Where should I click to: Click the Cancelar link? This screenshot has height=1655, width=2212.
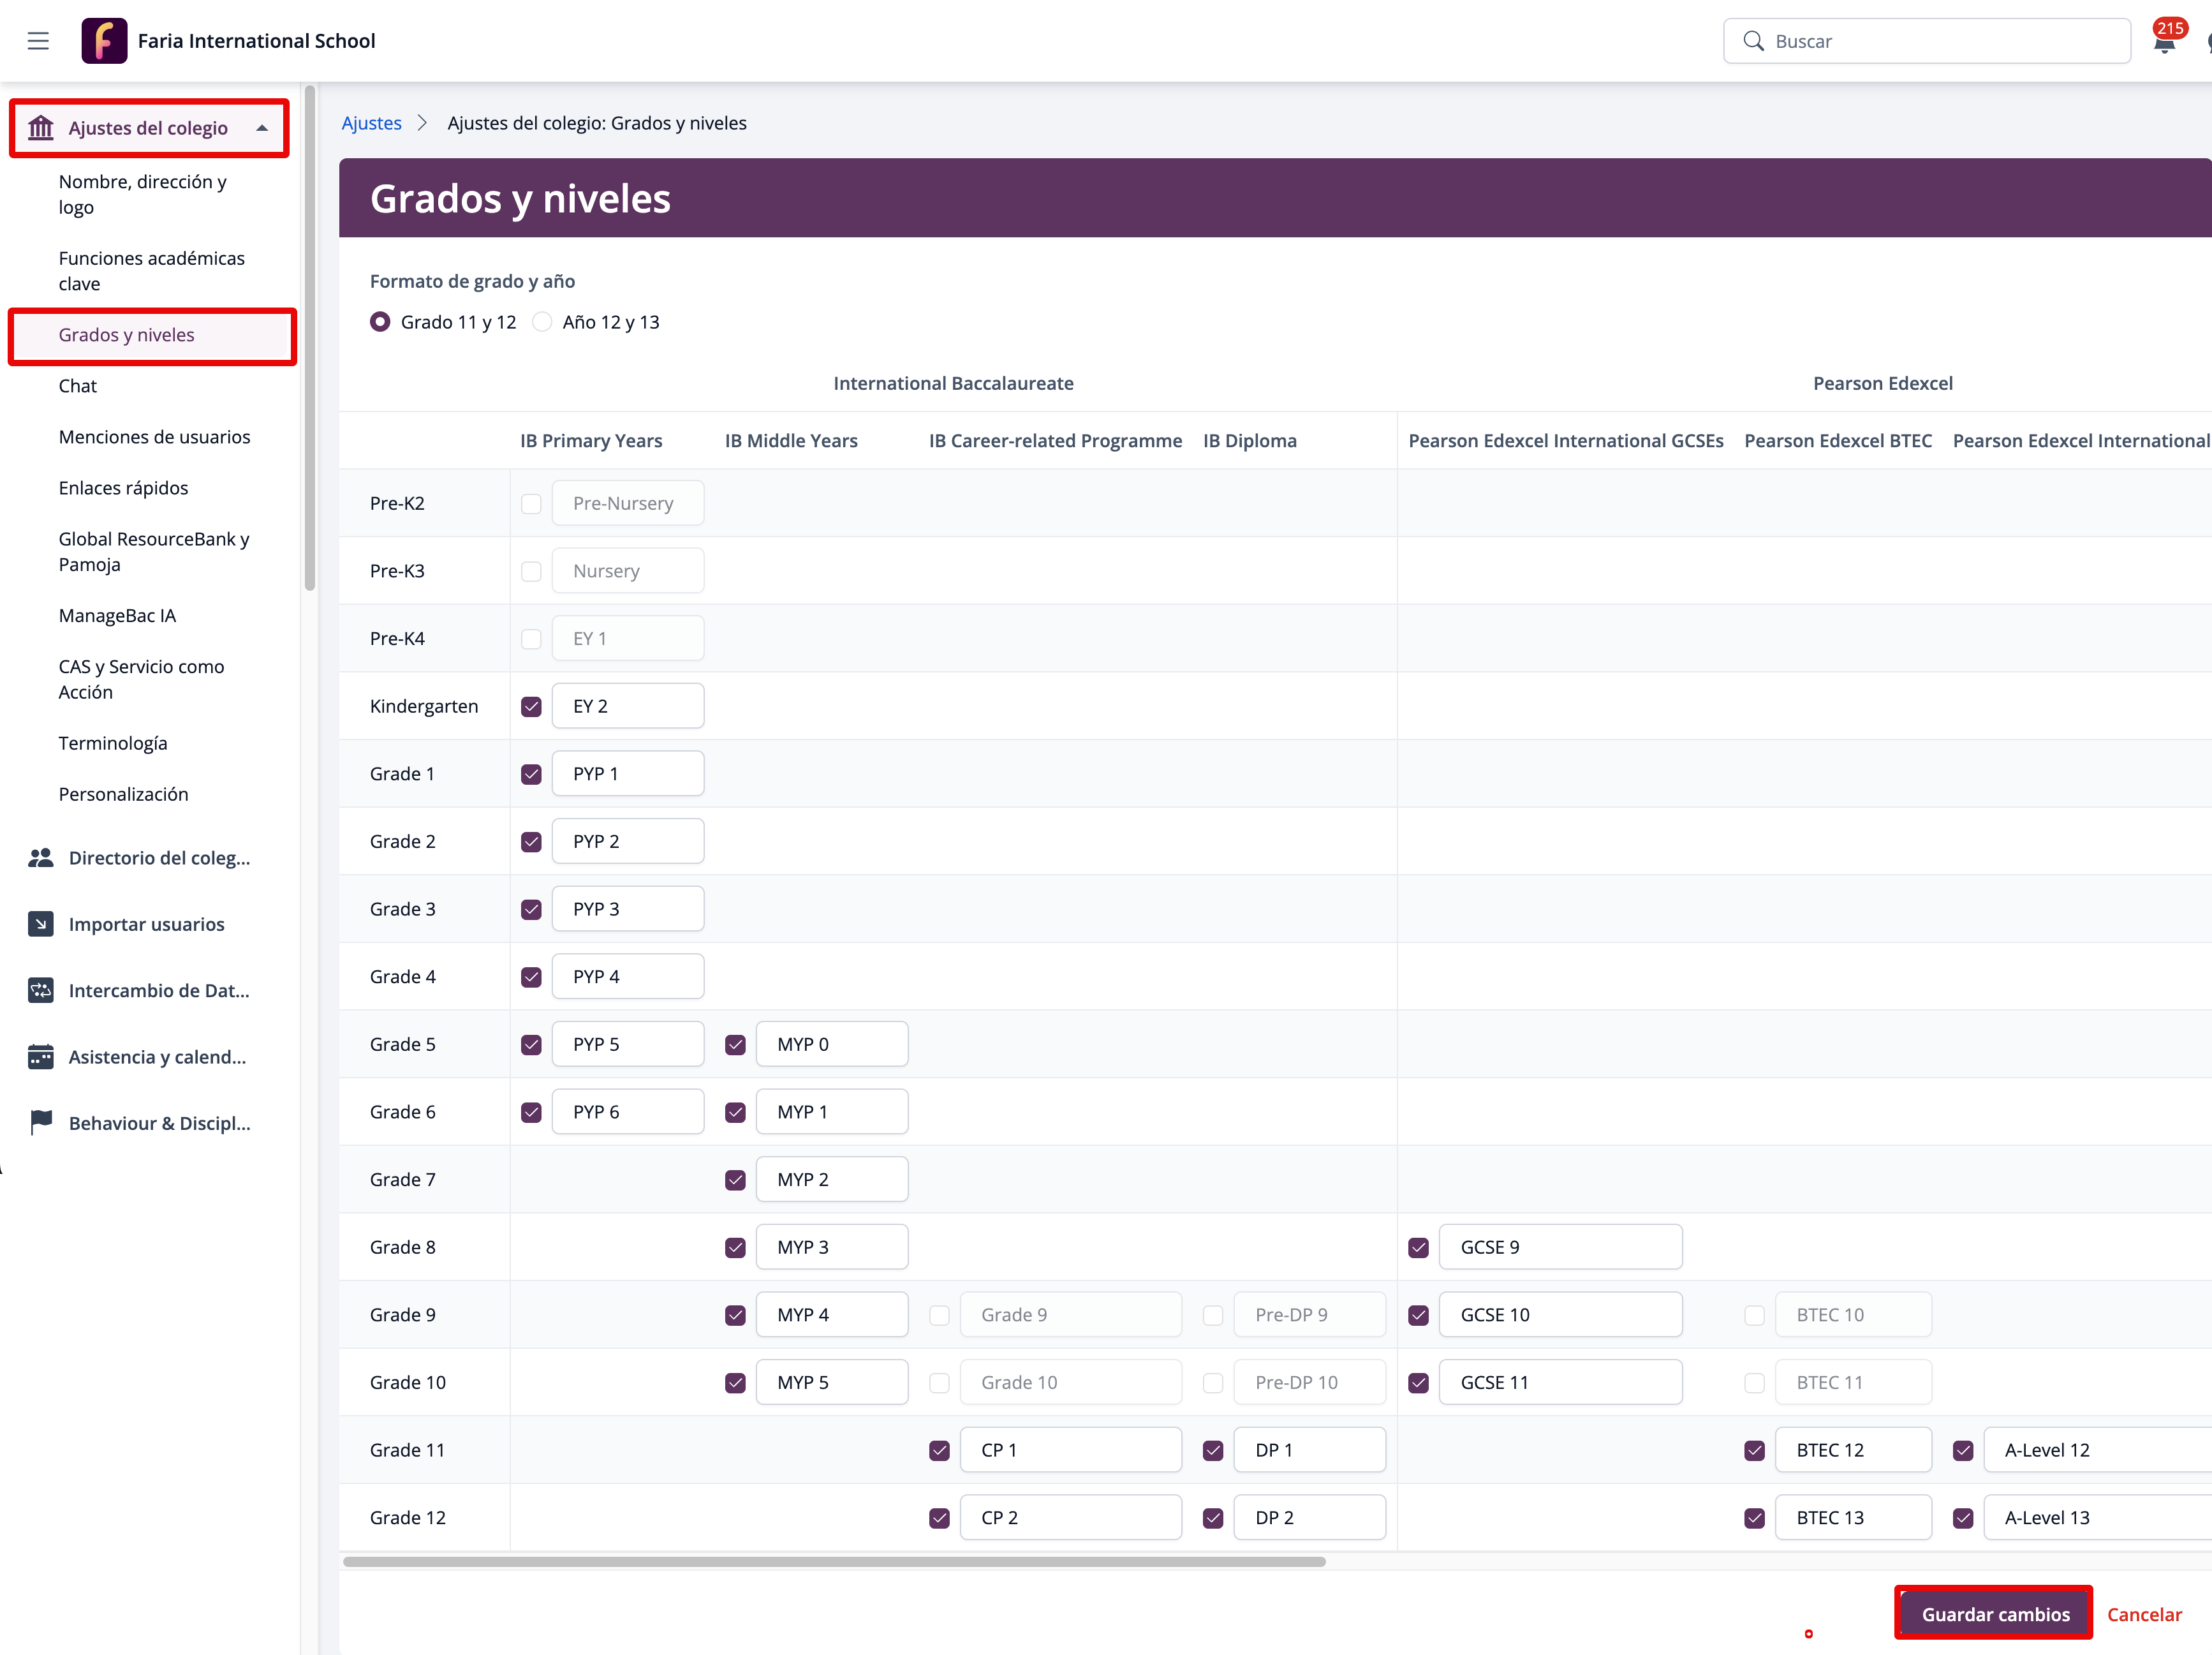2144,1614
